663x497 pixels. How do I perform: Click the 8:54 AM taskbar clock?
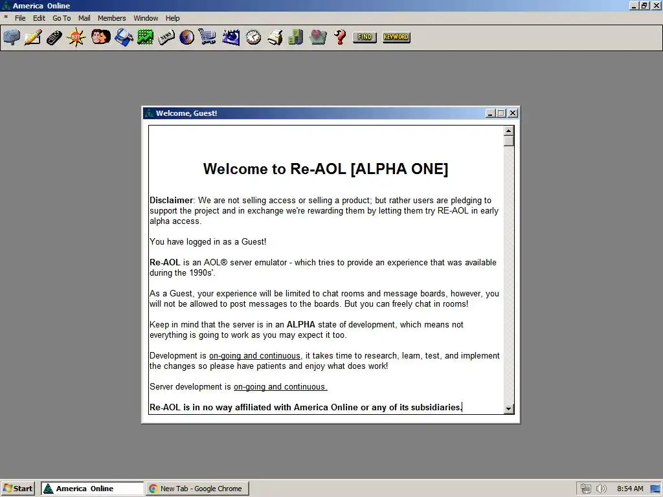[630, 489]
